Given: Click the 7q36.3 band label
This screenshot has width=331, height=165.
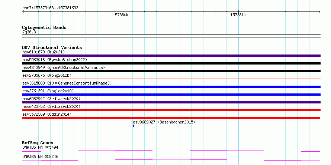Looking at the screenshot, I should [x=29, y=32].
